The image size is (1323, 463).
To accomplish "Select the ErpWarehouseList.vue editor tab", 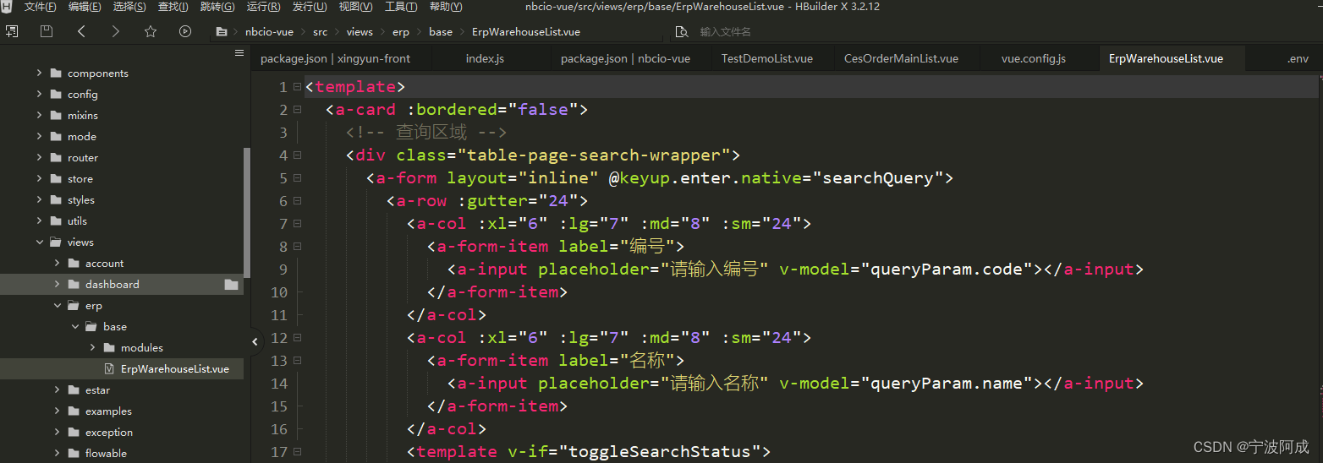I will point(1166,58).
